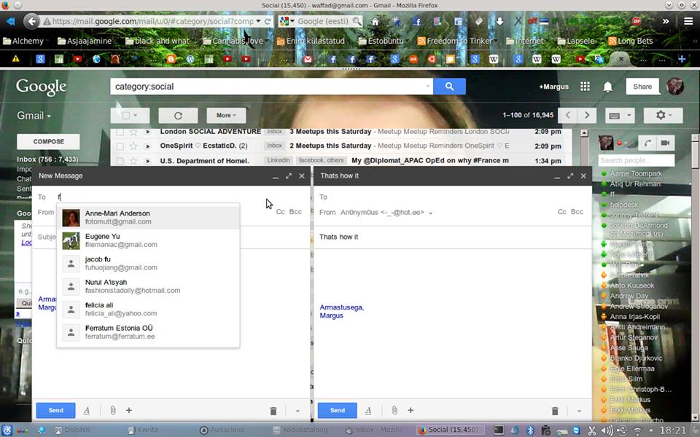Open the input tools keyboard icon
700x437 pixels.
click(x=614, y=116)
